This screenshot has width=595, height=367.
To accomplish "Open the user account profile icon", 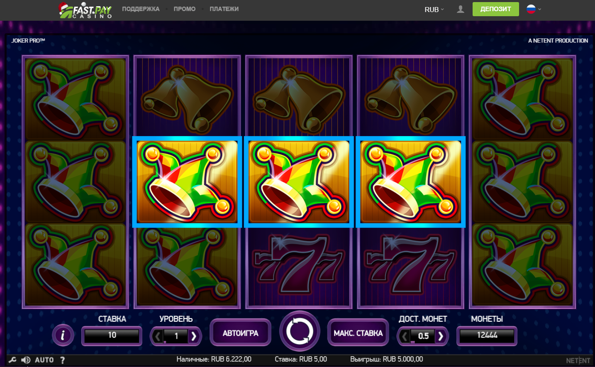I will click(x=461, y=9).
